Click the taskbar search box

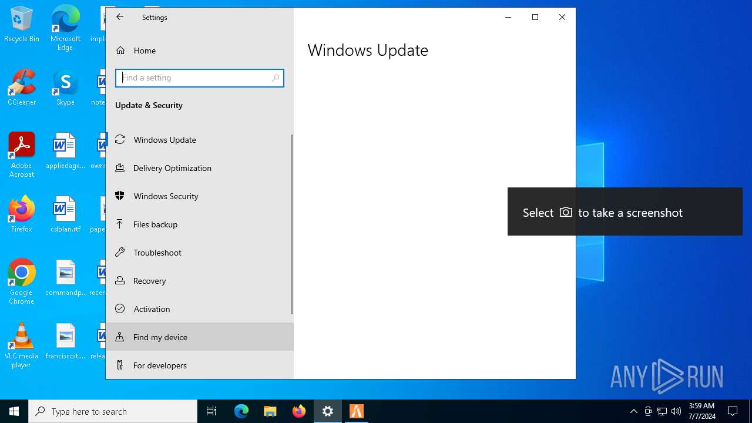coord(113,411)
